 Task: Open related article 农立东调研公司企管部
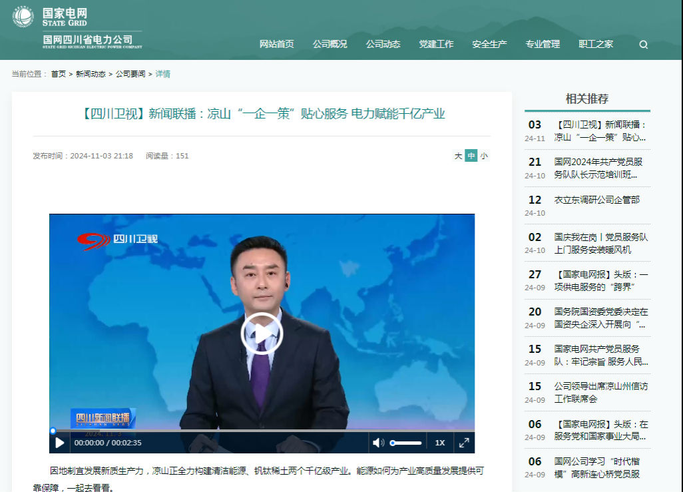pos(596,200)
